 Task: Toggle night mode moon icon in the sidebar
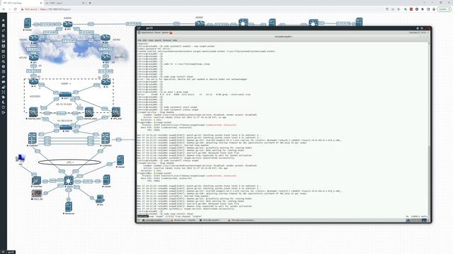click(x=3, y=102)
